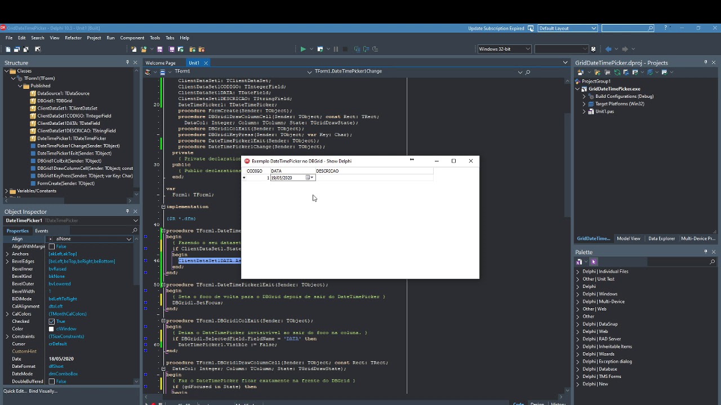Select FormCreate(Sender: TObject) in Structure tree
Screen dimensions: 721x405
pyautogui.click(x=65, y=183)
